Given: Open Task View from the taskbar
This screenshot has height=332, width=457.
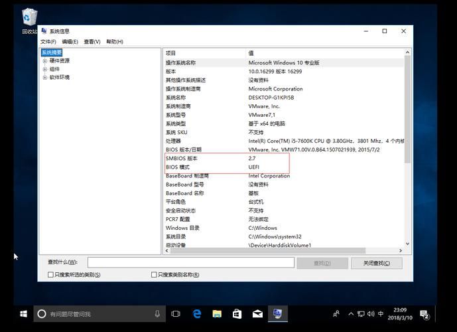Looking at the screenshot, I should pyautogui.click(x=176, y=313).
